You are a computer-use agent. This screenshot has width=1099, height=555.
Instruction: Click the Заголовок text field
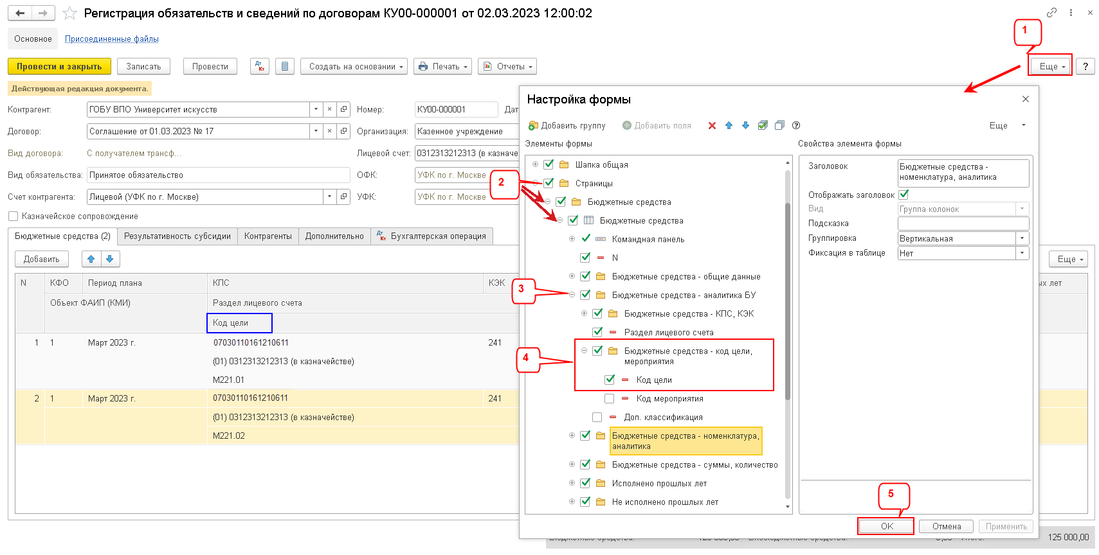pos(963,173)
